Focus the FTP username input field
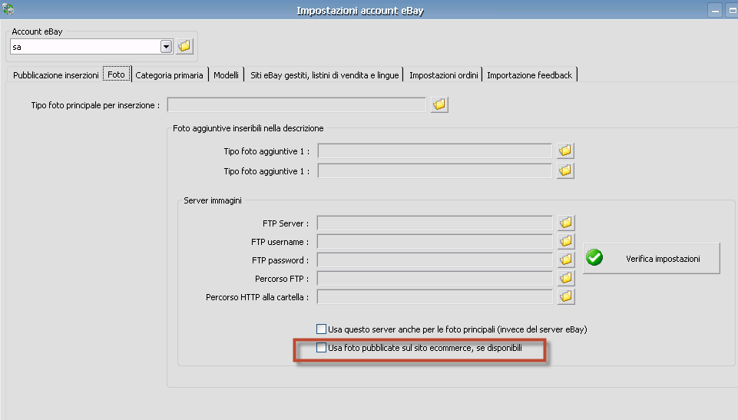Image resolution: width=738 pixels, height=420 pixels. (x=435, y=242)
